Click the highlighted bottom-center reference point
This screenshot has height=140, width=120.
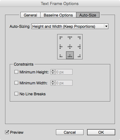(70, 55)
